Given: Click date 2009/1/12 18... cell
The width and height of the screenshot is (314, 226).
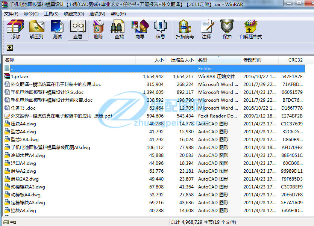Looking at the screenshot, I should pos(259,116).
